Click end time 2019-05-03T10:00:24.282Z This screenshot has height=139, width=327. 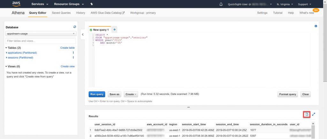coord(232,136)
